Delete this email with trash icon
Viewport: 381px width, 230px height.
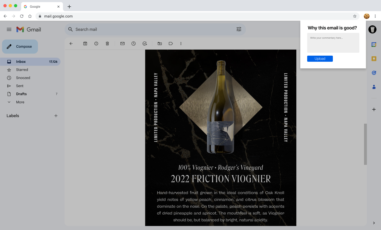point(107,43)
